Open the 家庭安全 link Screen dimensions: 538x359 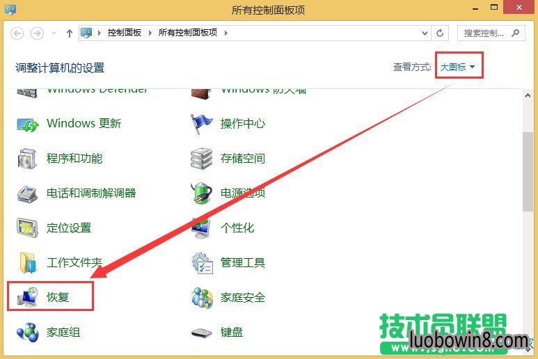[x=243, y=298]
